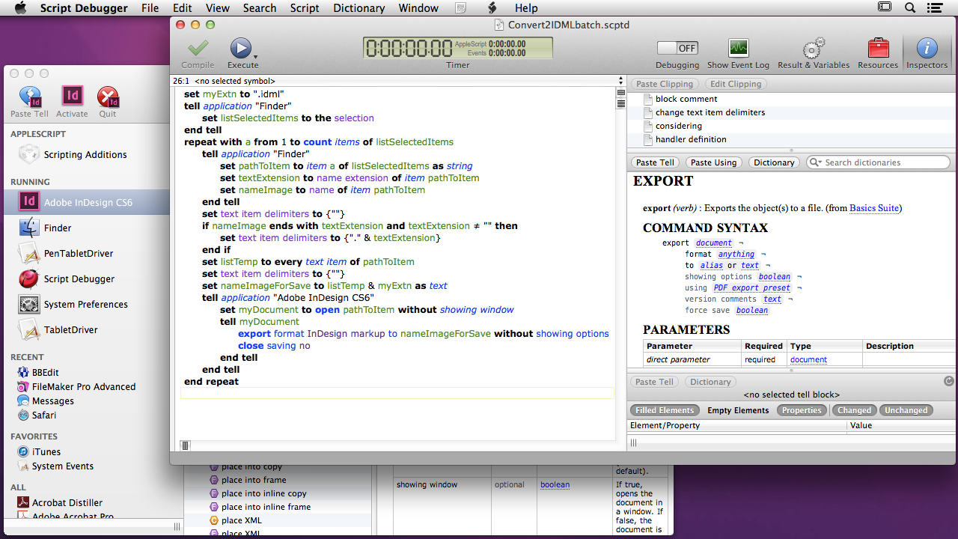Click the Compile checkmark icon

point(198,49)
